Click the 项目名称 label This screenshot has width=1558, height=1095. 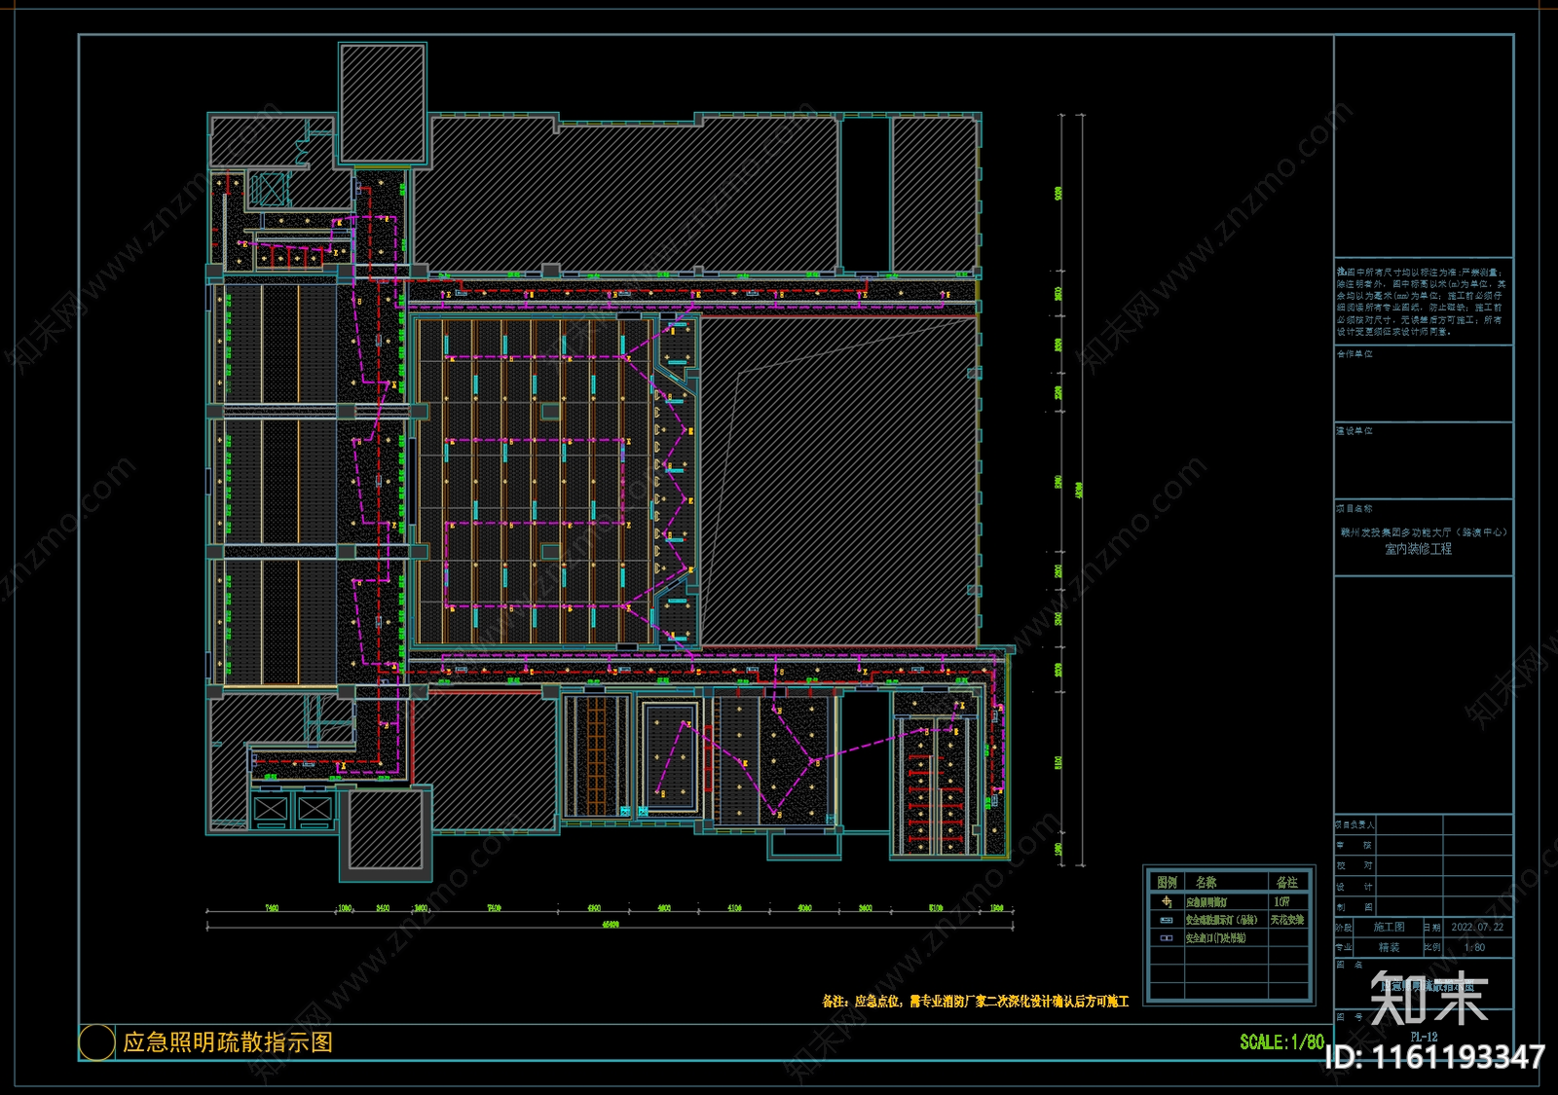click(1354, 508)
